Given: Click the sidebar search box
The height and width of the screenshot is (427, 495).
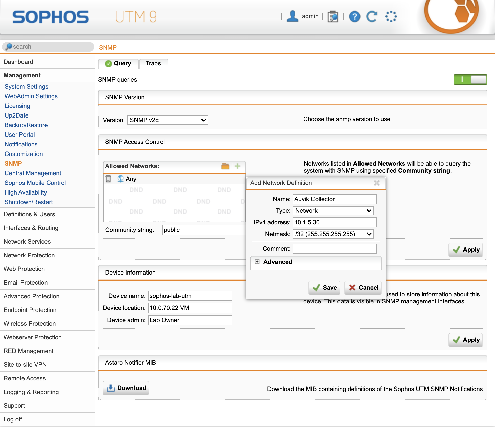Looking at the screenshot, I should click(x=48, y=47).
